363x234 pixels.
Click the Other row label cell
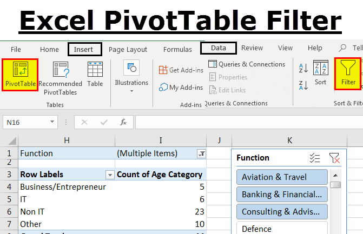tap(67, 224)
